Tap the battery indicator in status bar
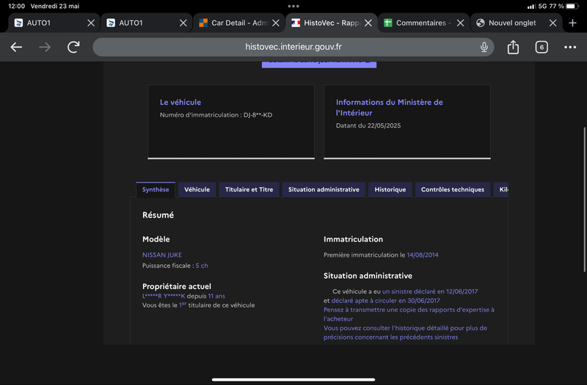The image size is (587, 385). [x=572, y=6]
